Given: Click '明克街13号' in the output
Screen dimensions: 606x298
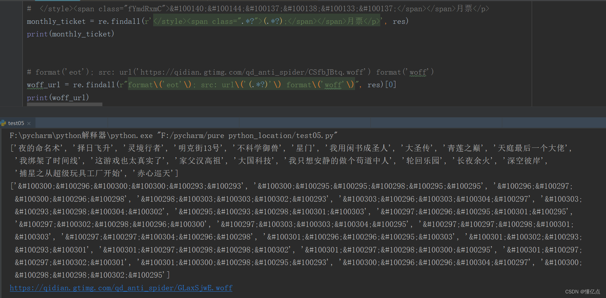Looking at the screenshot, I should coord(199,148).
